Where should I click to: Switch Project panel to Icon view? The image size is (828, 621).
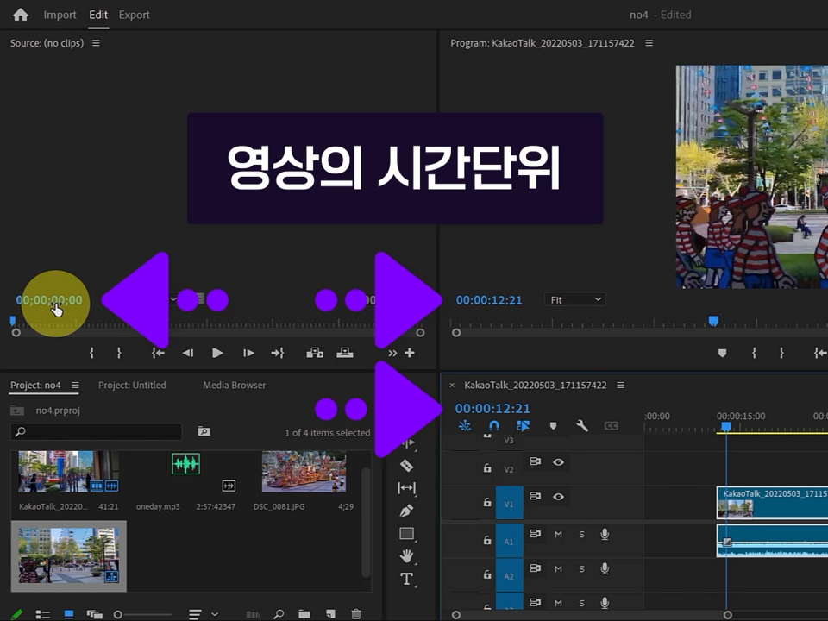point(69,614)
